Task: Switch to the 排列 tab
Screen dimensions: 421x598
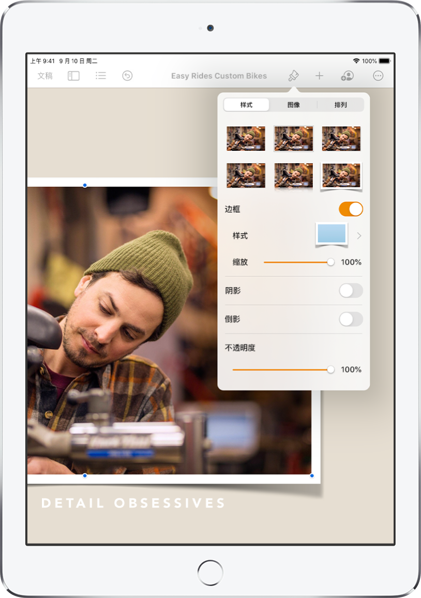Action: coord(341,105)
